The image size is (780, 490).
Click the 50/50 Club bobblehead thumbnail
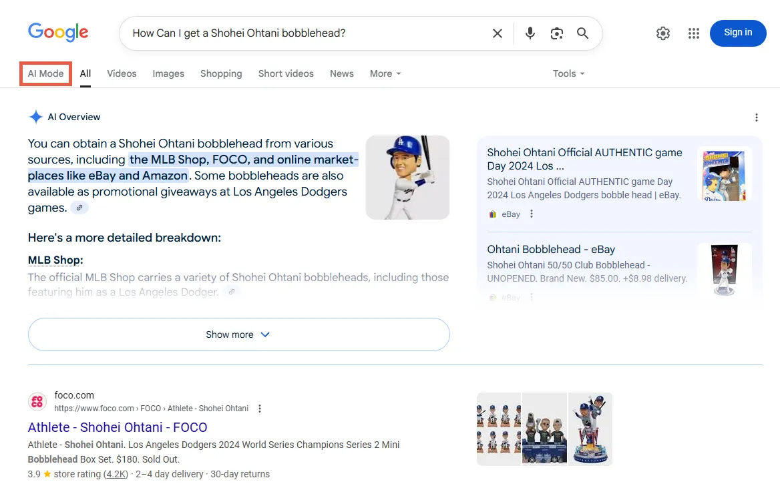point(725,270)
